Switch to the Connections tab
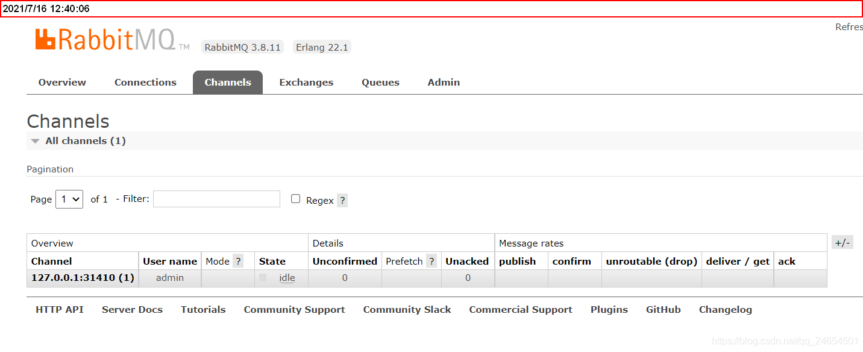Image resolution: width=863 pixels, height=352 pixels. pyautogui.click(x=145, y=83)
